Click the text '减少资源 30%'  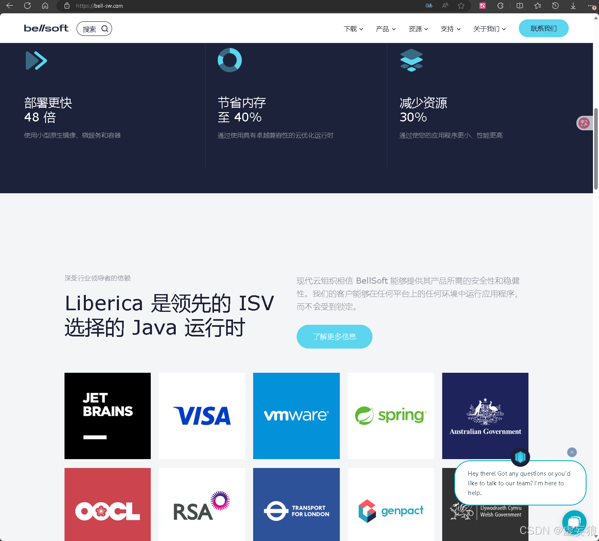click(x=423, y=110)
